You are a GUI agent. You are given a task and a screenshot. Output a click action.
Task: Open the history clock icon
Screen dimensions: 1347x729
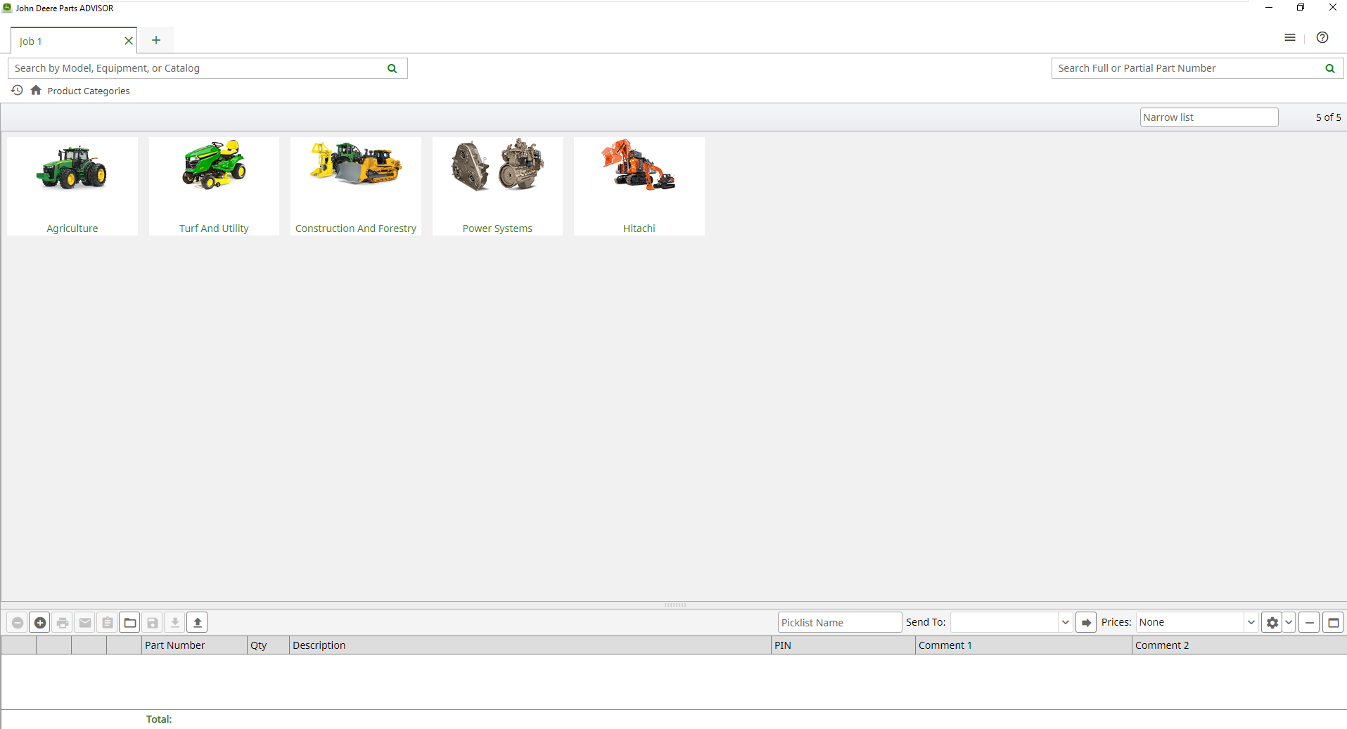[17, 90]
